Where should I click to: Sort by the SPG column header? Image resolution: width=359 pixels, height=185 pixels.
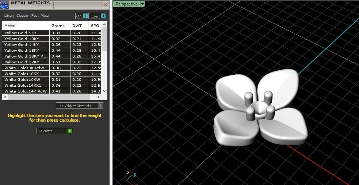pos(95,25)
